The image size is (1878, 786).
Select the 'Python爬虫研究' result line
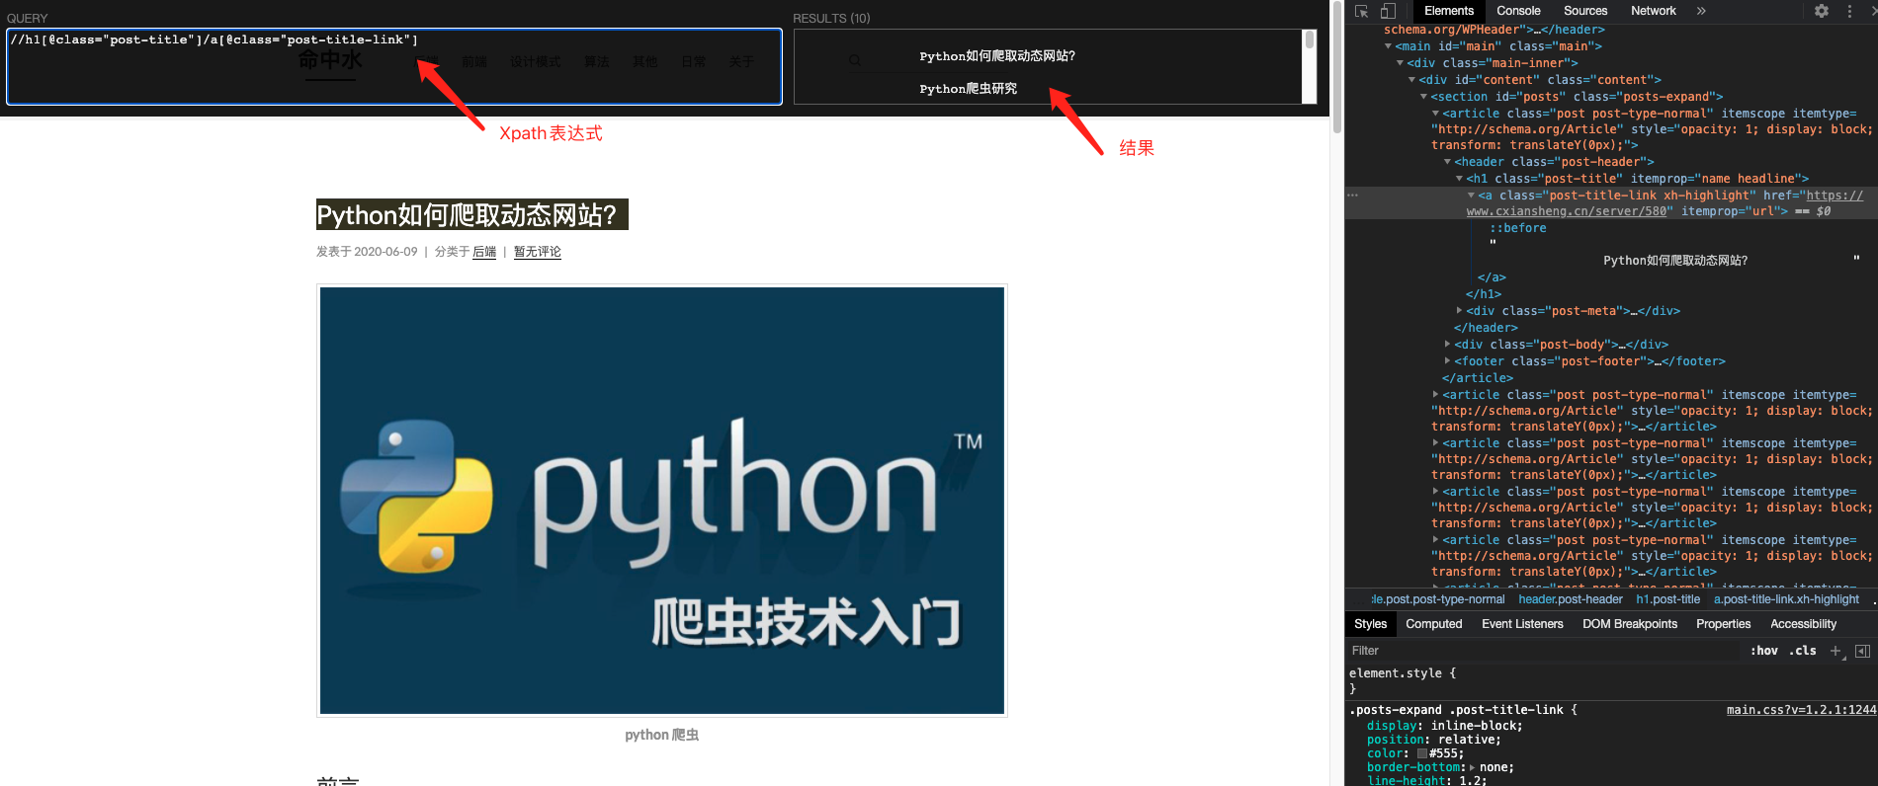(968, 89)
